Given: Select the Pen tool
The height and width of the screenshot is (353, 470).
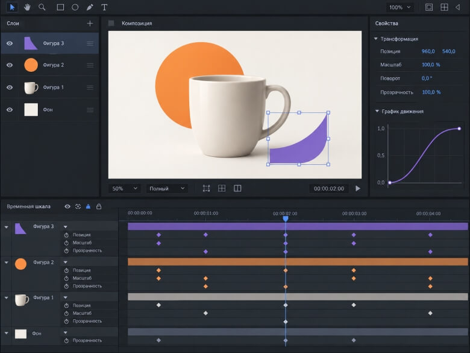Looking at the screenshot, I should 90,7.
